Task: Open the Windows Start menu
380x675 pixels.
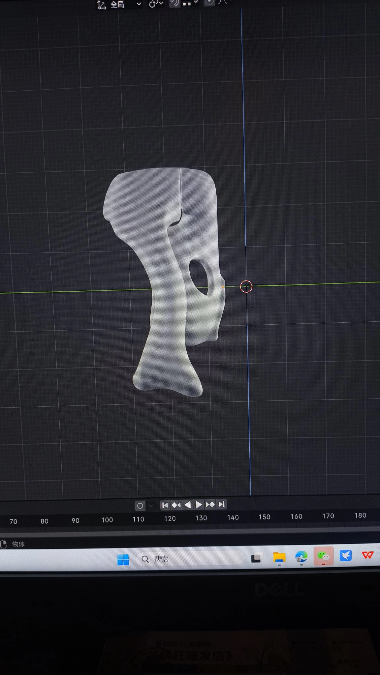Action: click(x=123, y=559)
